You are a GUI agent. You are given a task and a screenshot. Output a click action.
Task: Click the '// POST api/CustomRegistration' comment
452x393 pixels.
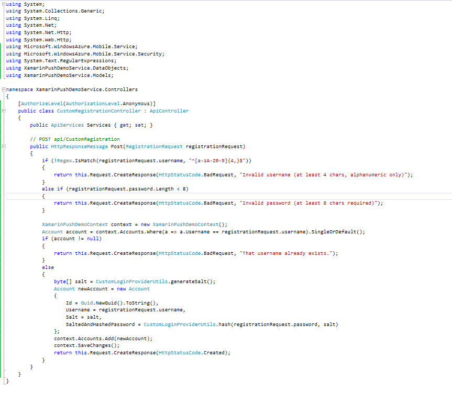pos(75,139)
